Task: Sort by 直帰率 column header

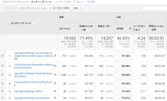Action: (x=120, y=29)
